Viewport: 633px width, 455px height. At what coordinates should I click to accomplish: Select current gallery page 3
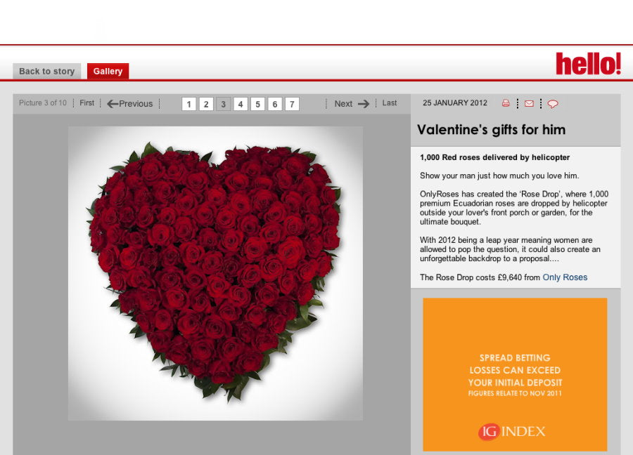[x=223, y=105]
